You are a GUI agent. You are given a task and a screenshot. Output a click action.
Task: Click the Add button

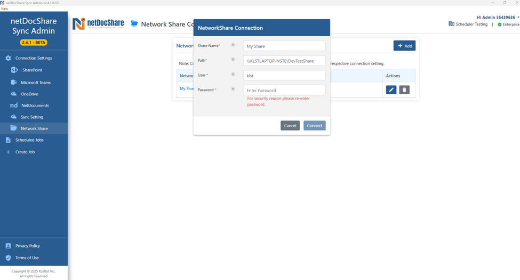tap(404, 46)
